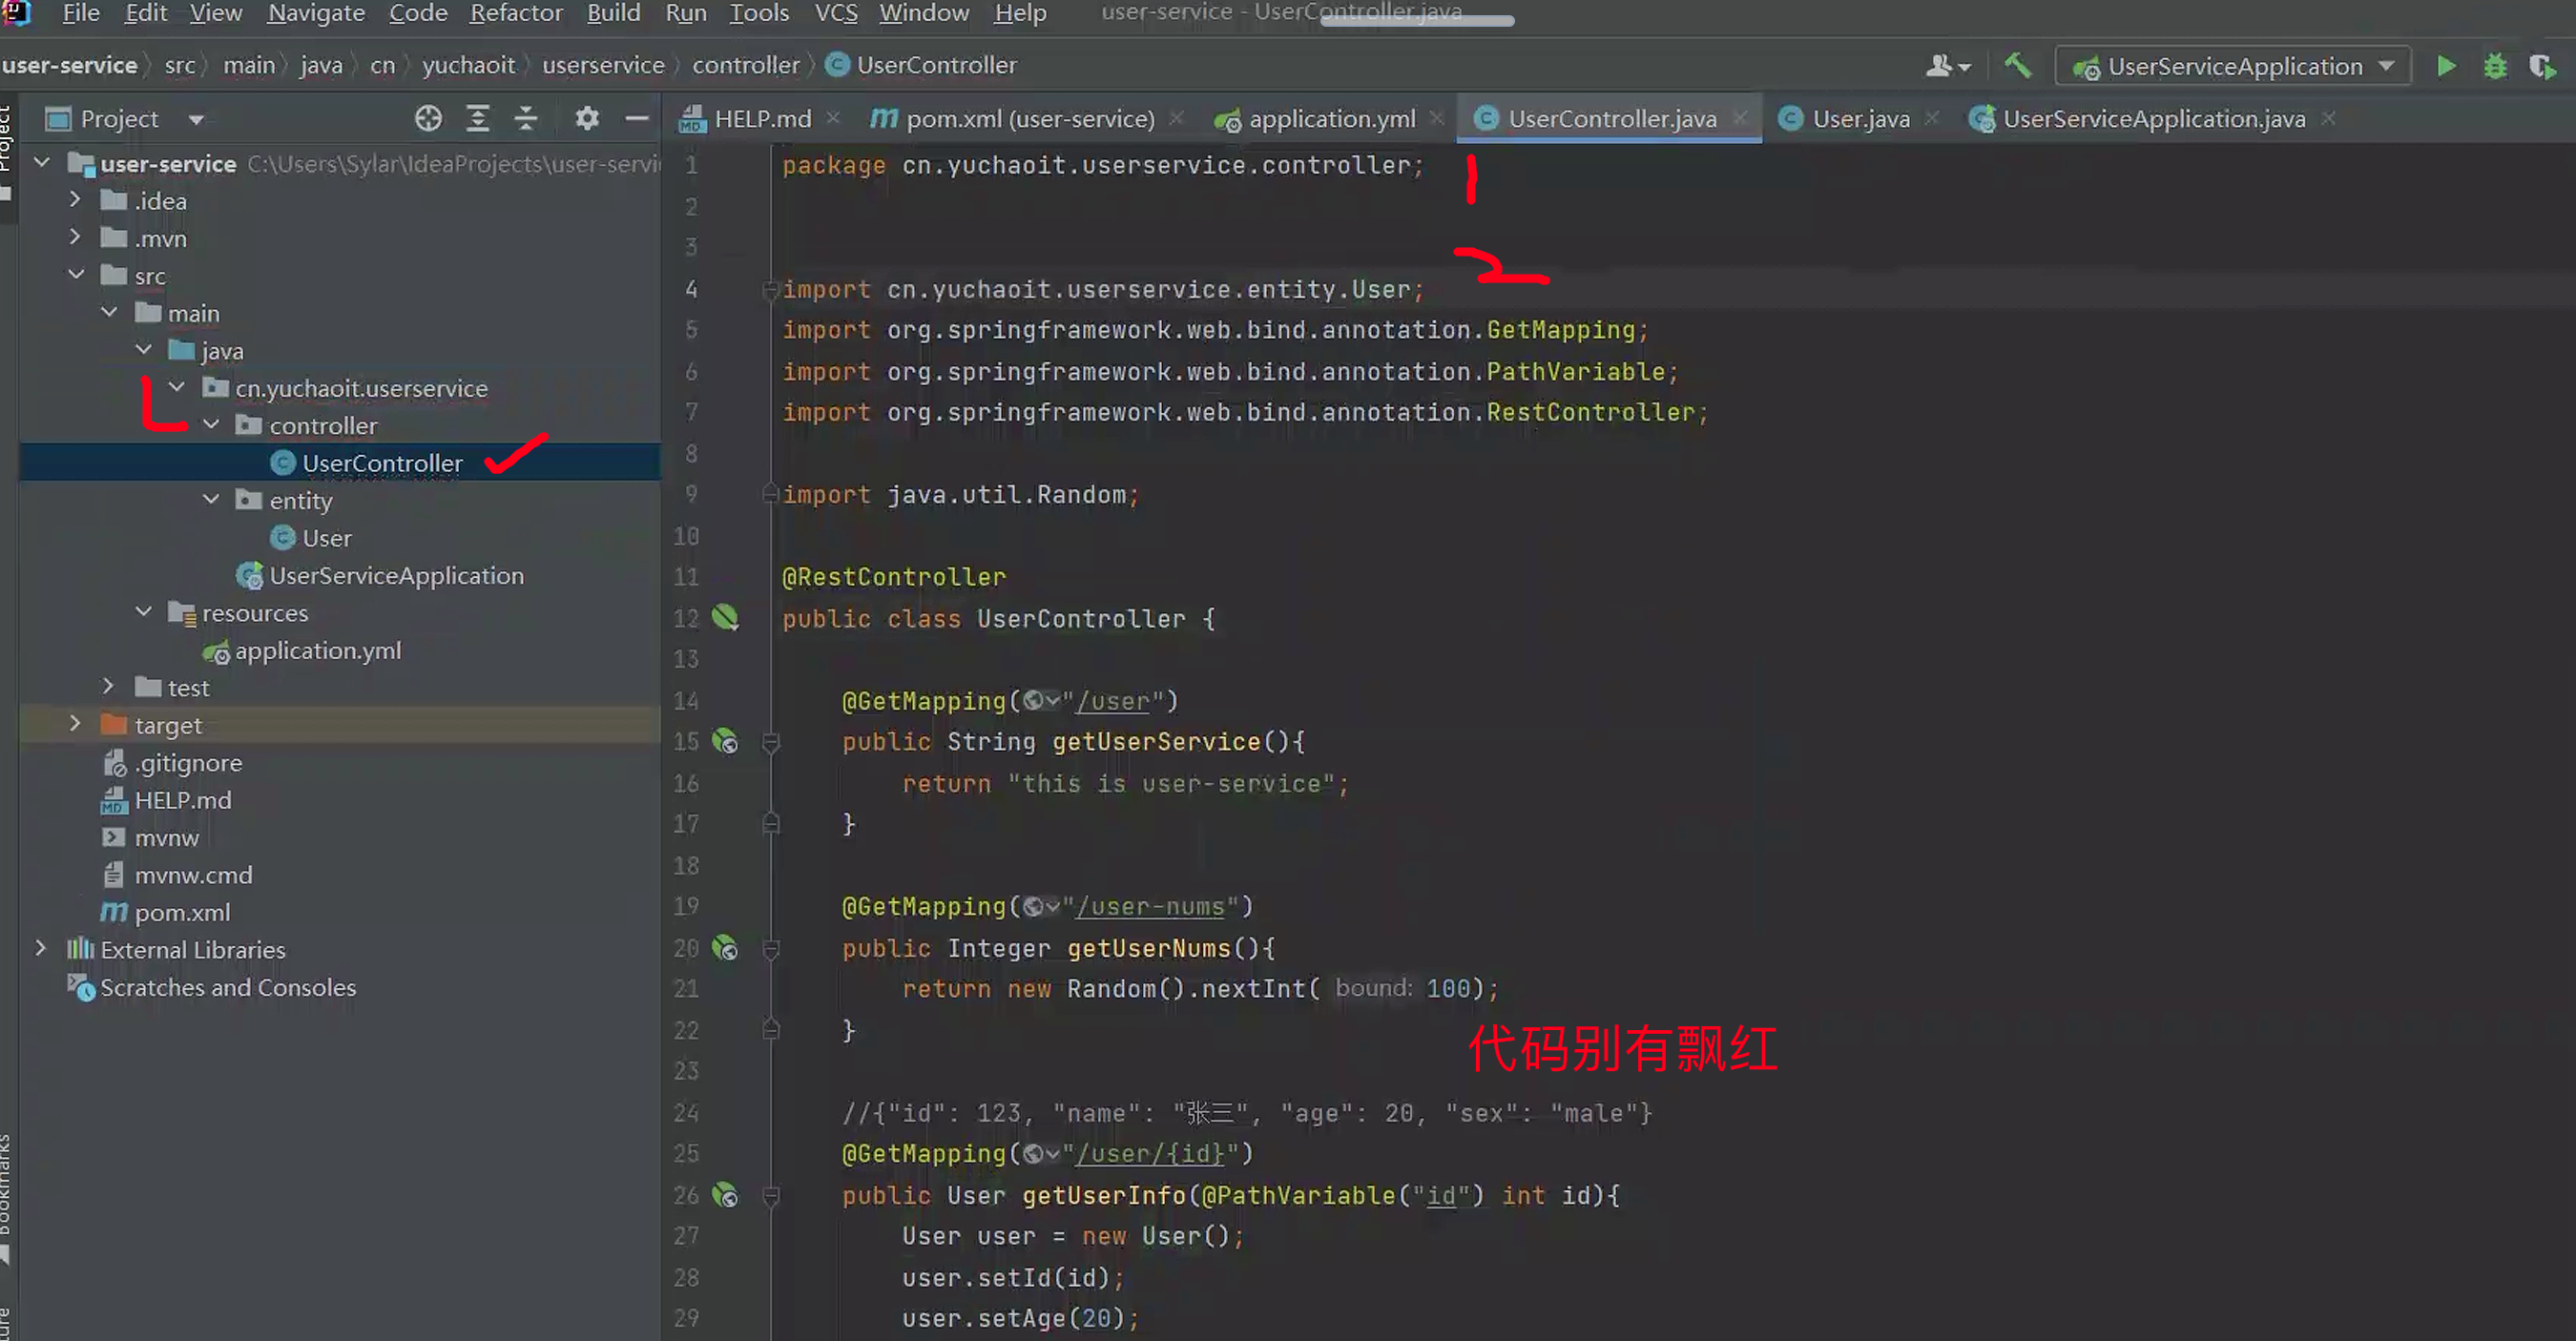Toggle code fold marker at line 4
Screen dimensions: 2576x1341
(770, 290)
